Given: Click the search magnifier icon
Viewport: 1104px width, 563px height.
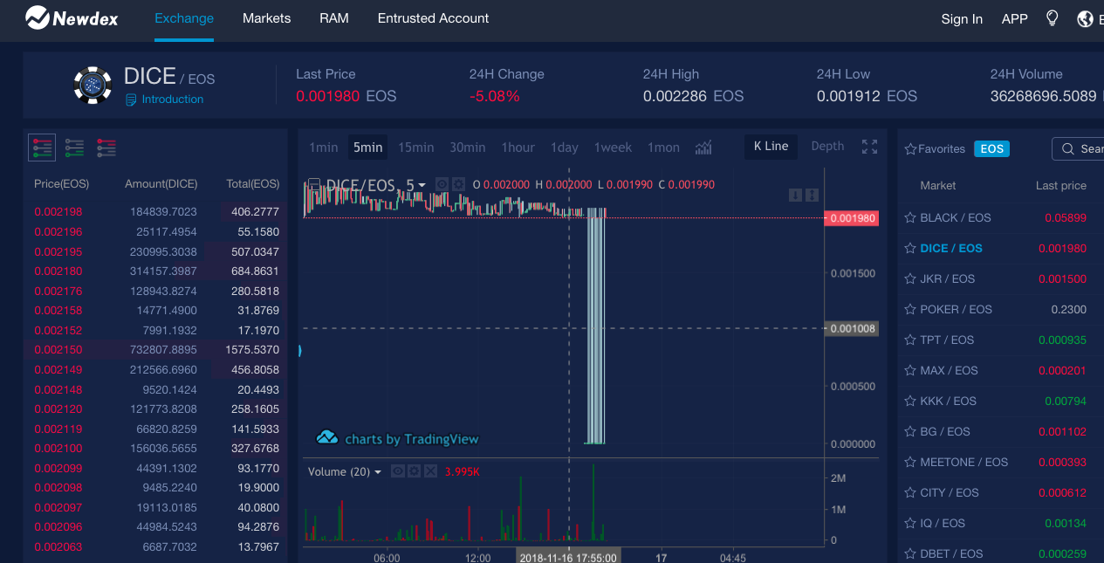Looking at the screenshot, I should [x=1068, y=149].
